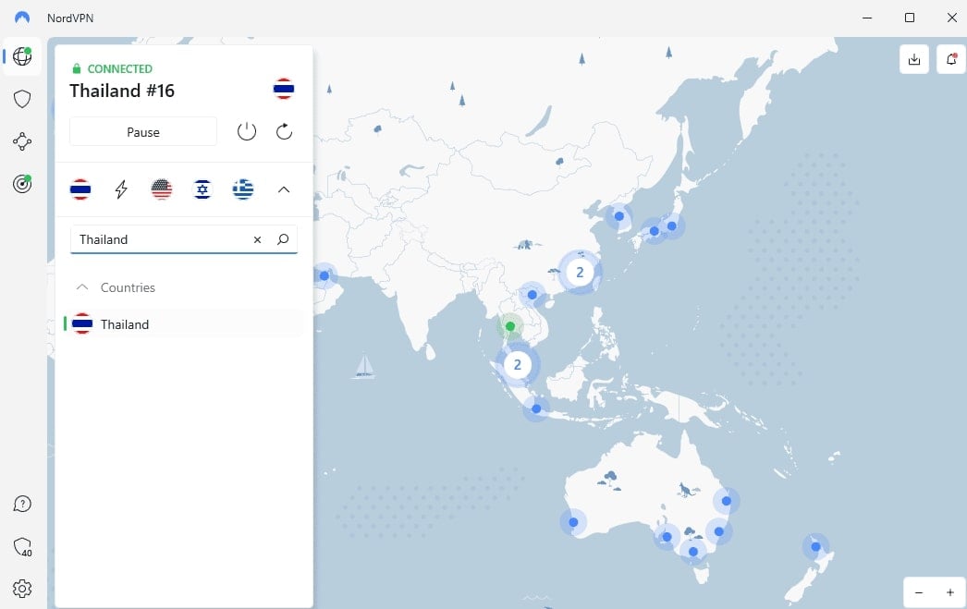Connect to the United States recent server

click(x=162, y=189)
